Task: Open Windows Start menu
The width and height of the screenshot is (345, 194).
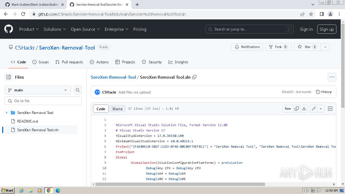Action: coord(7,190)
